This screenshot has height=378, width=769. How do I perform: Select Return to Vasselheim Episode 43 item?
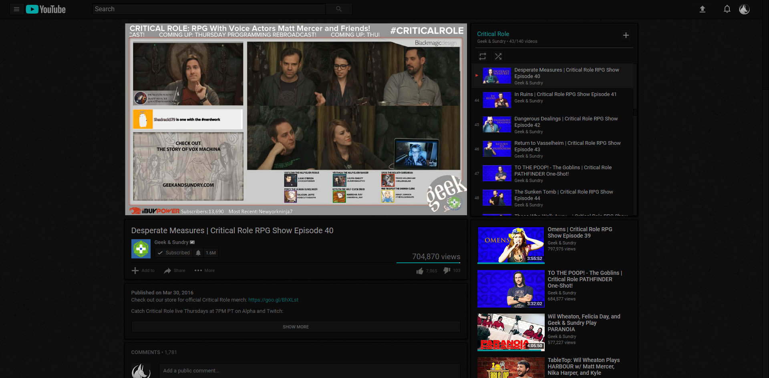point(553,149)
